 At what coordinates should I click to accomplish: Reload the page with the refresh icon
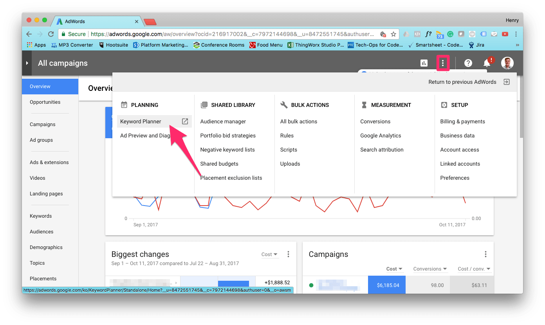coord(51,34)
